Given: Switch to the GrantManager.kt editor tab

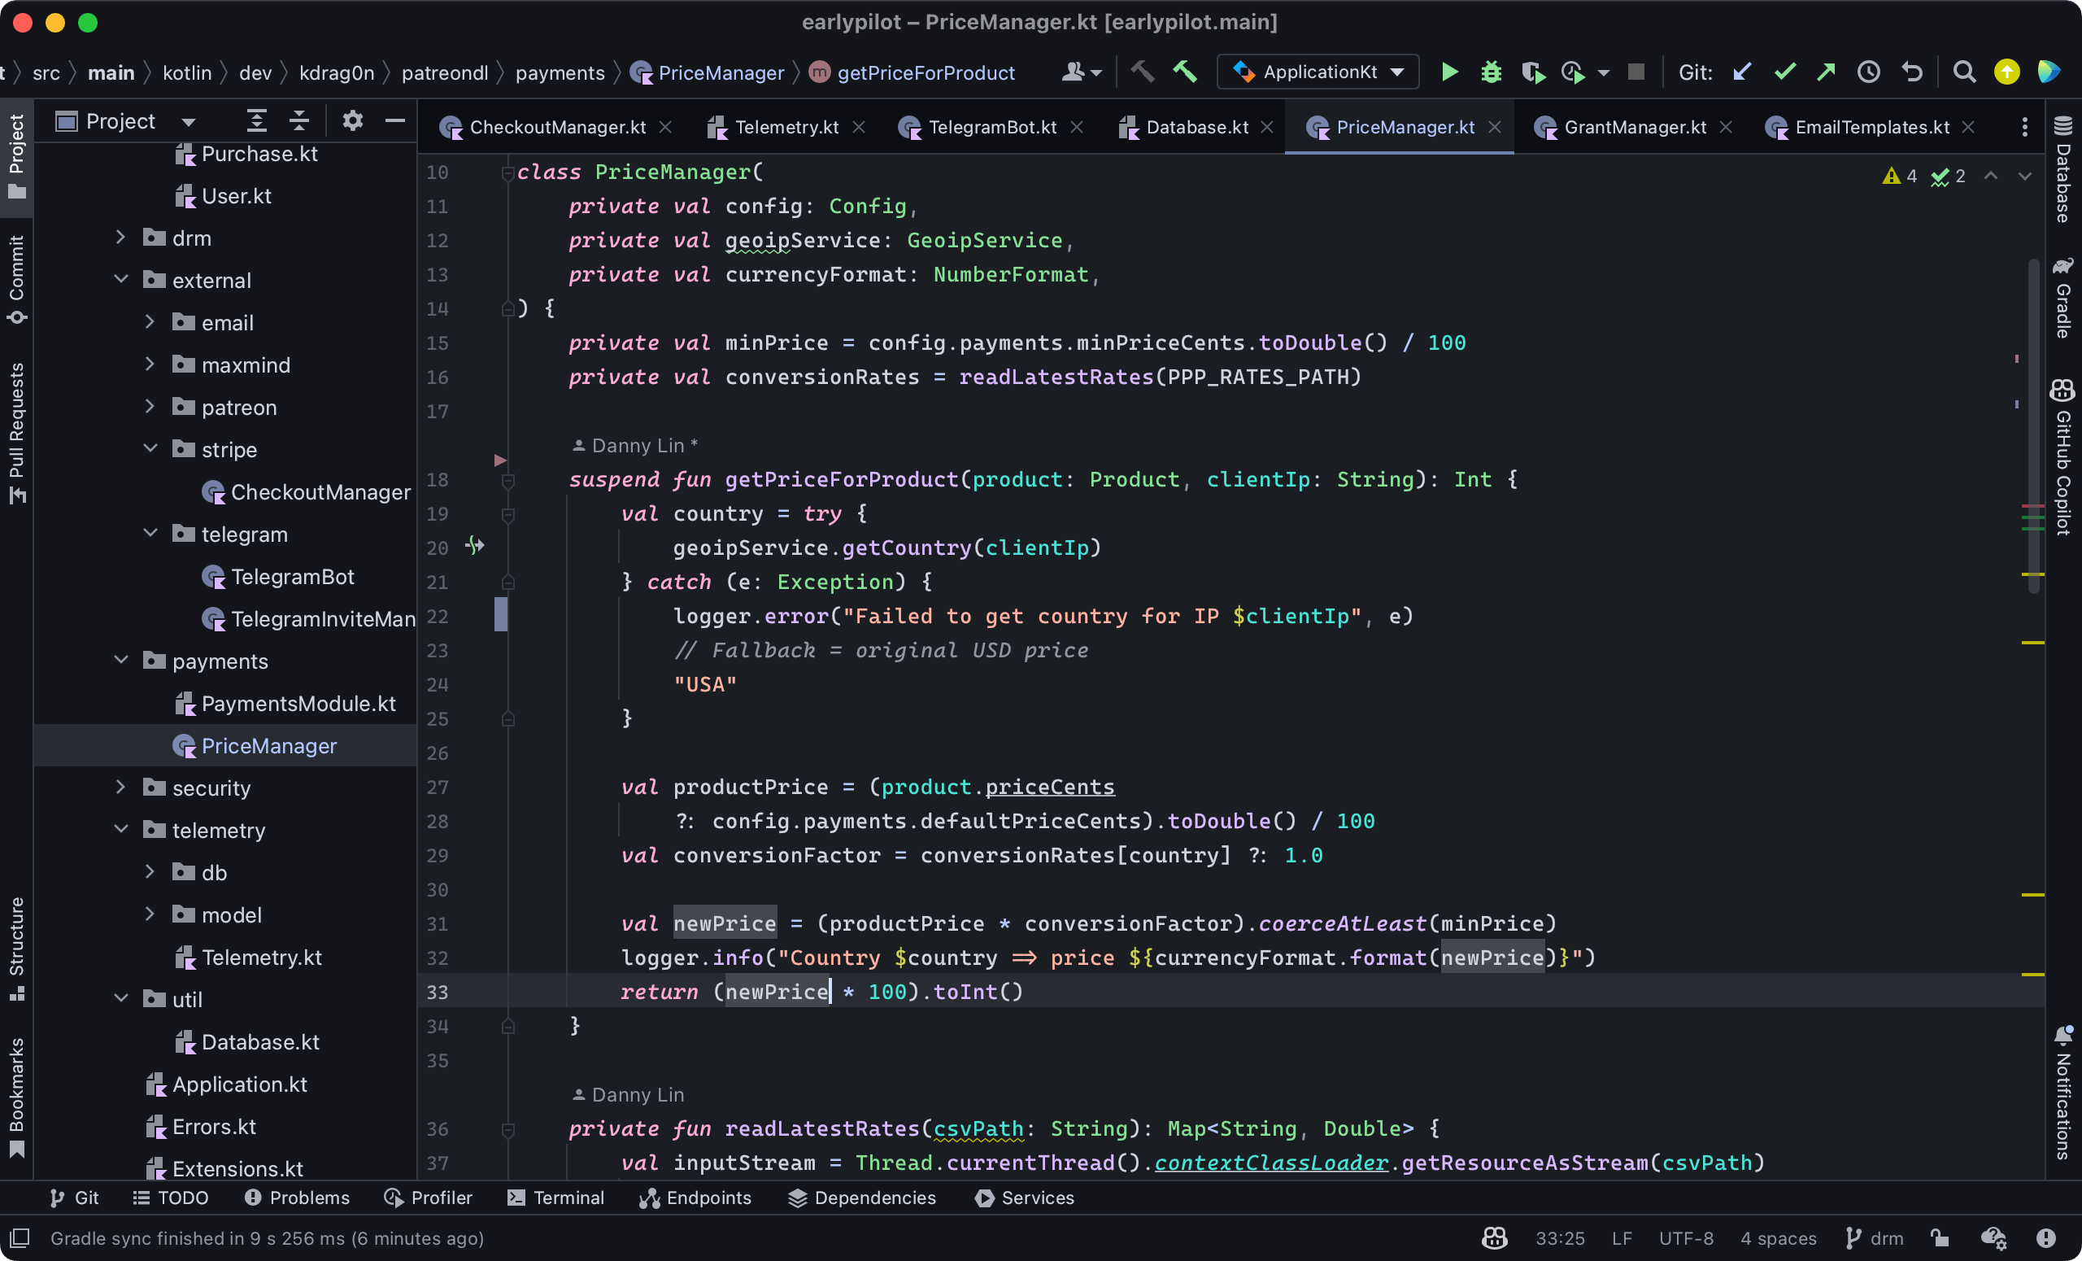Looking at the screenshot, I should tap(1634, 127).
